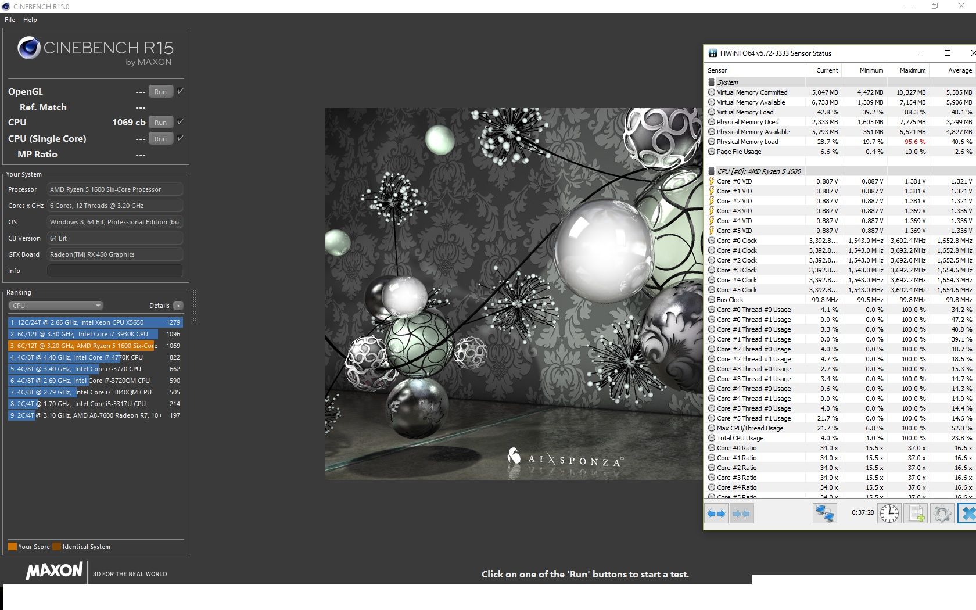This screenshot has width=976, height=610.
Task: Click the Identical System brown legend swatch
Action: click(56, 547)
